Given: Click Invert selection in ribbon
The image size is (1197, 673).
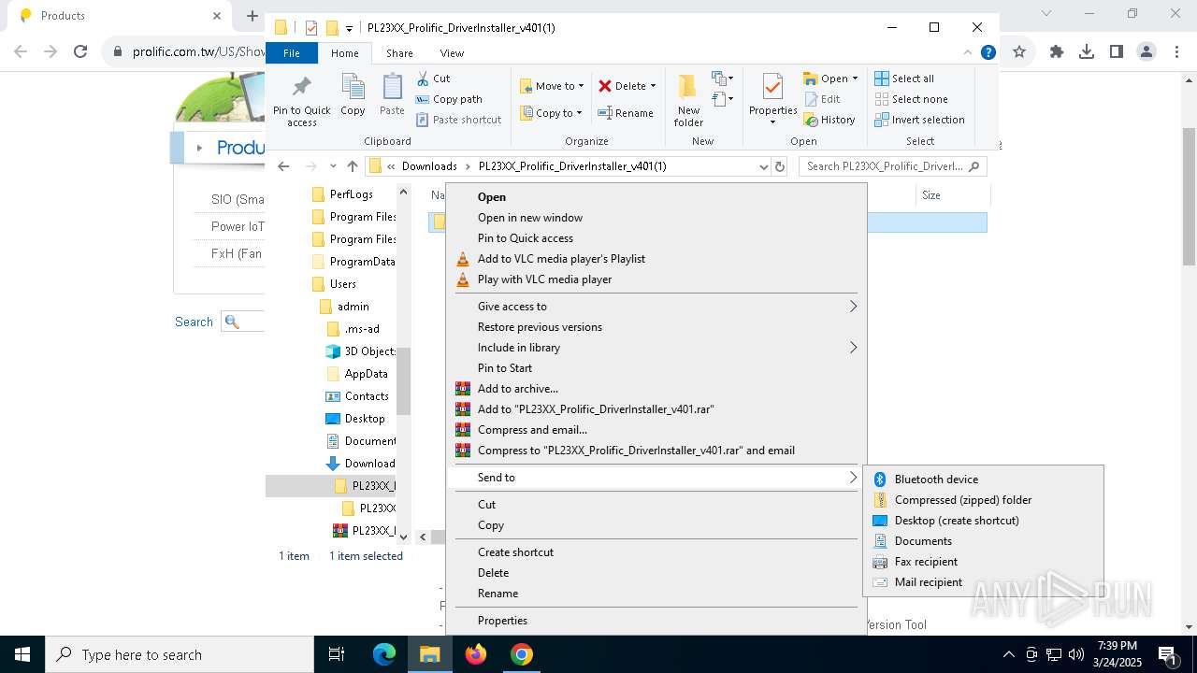Looking at the screenshot, I should (919, 120).
